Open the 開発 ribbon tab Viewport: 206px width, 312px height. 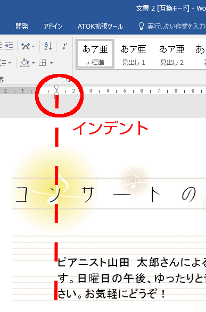click(x=22, y=26)
